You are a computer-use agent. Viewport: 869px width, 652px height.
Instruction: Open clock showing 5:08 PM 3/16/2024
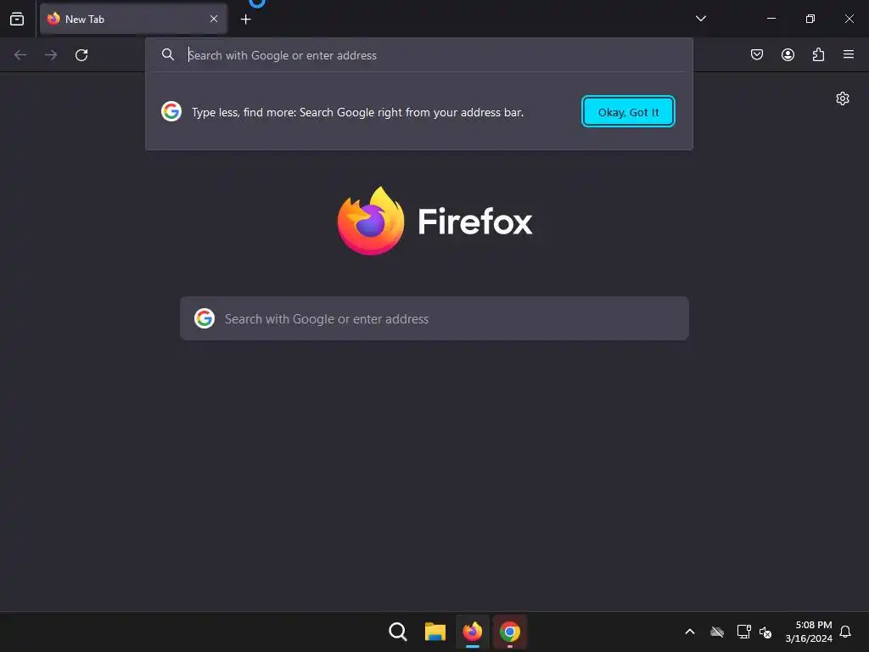[809, 632]
